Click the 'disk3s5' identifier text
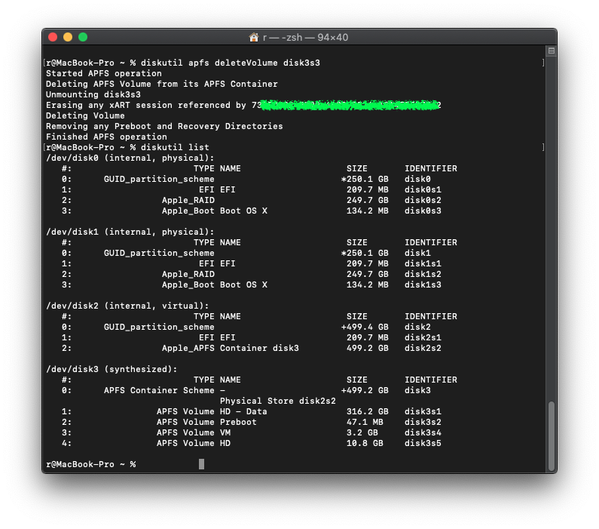The width and height of the screenshot is (599, 529). click(x=423, y=444)
